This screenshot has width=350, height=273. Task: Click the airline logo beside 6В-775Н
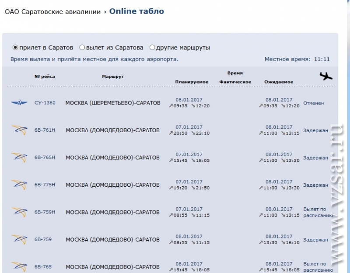19,185
